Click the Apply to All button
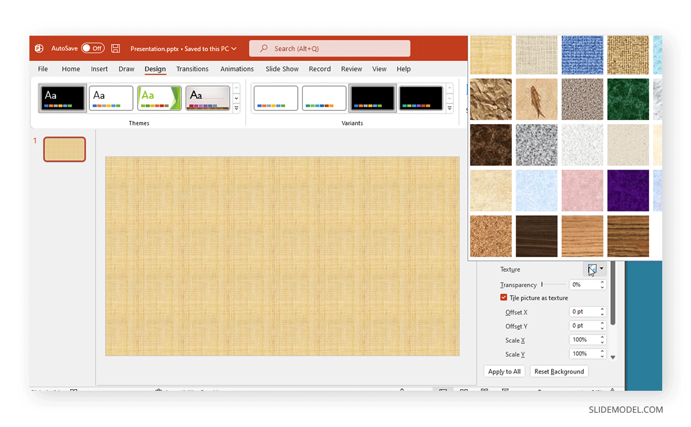 tap(504, 371)
